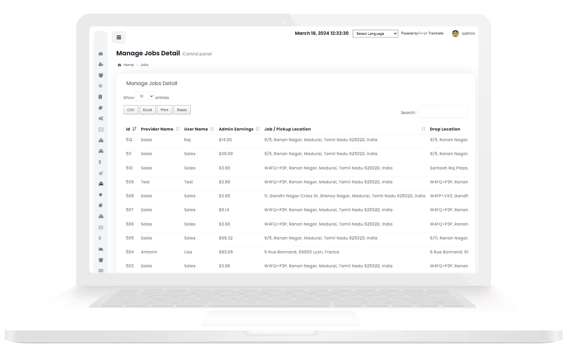The height and width of the screenshot is (359, 567).
Task: Open the map sidebar icon
Action: click(x=101, y=129)
